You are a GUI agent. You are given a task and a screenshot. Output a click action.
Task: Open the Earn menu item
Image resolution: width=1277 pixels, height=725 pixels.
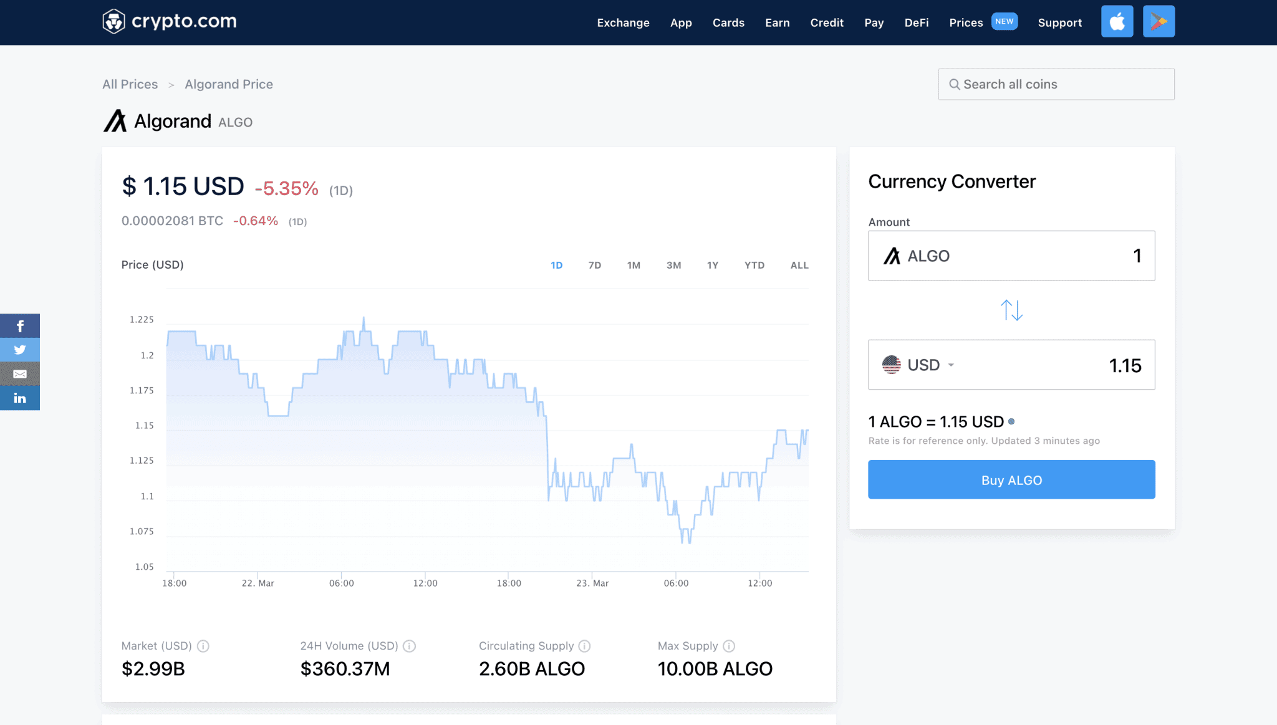(778, 22)
